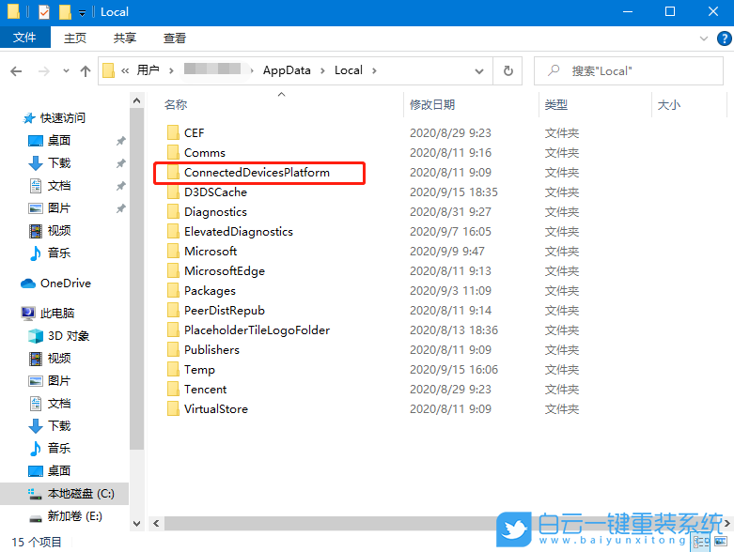Click Local in the address bar

click(349, 70)
